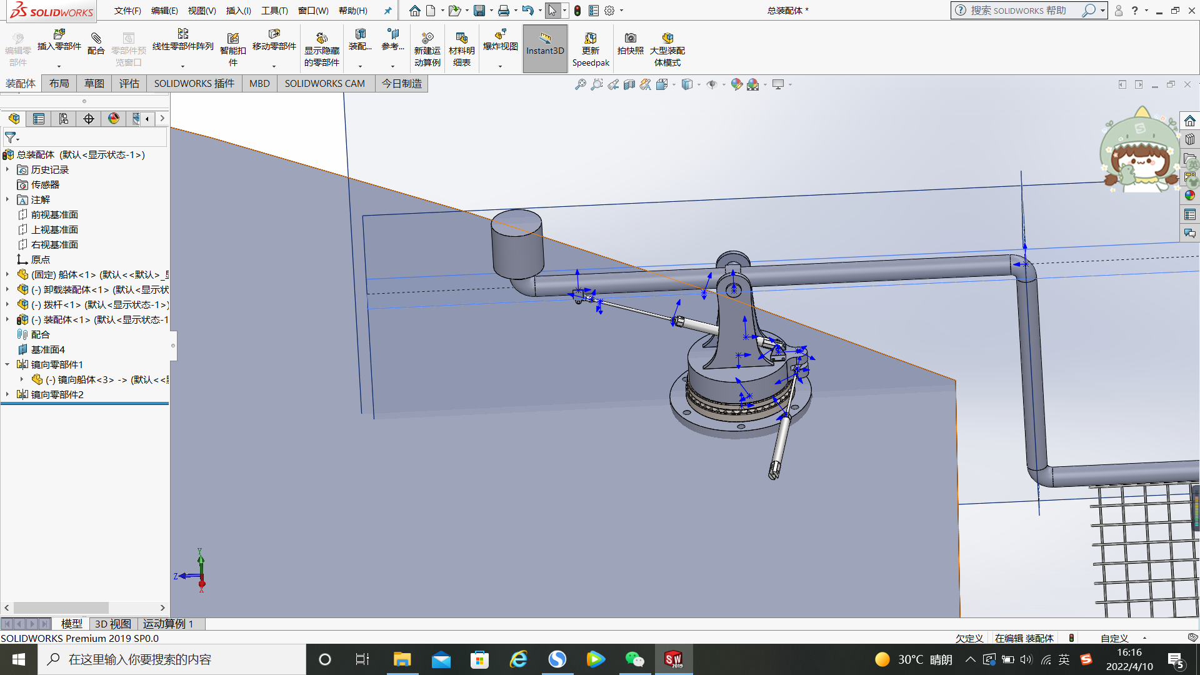The image size is (1200, 675).
Task: Open ConfigurationManager tab icon
Action: tap(64, 119)
